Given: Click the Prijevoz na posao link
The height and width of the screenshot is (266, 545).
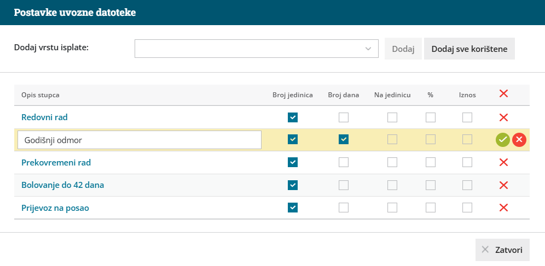Looking at the screenshot, I should [55, 208].
